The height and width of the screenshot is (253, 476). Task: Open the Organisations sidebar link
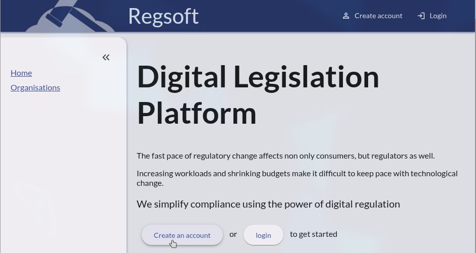click(x=35, y=87)
